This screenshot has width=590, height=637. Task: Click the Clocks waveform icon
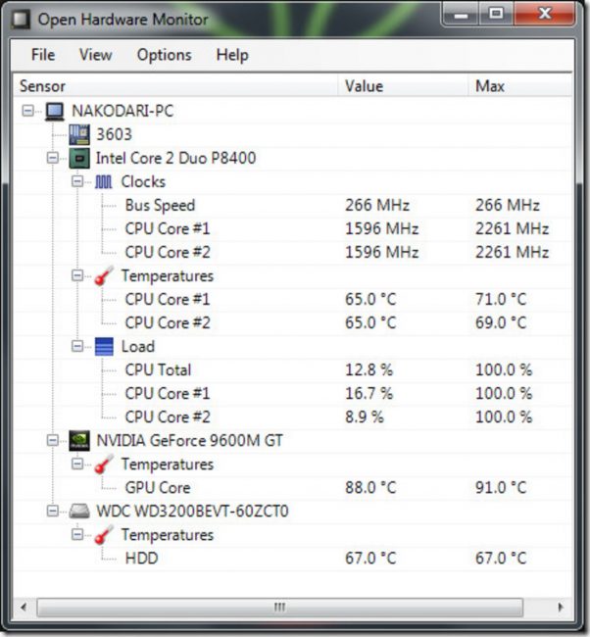point(104,181)
